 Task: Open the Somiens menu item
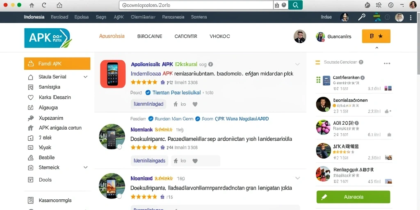[199, 17]
